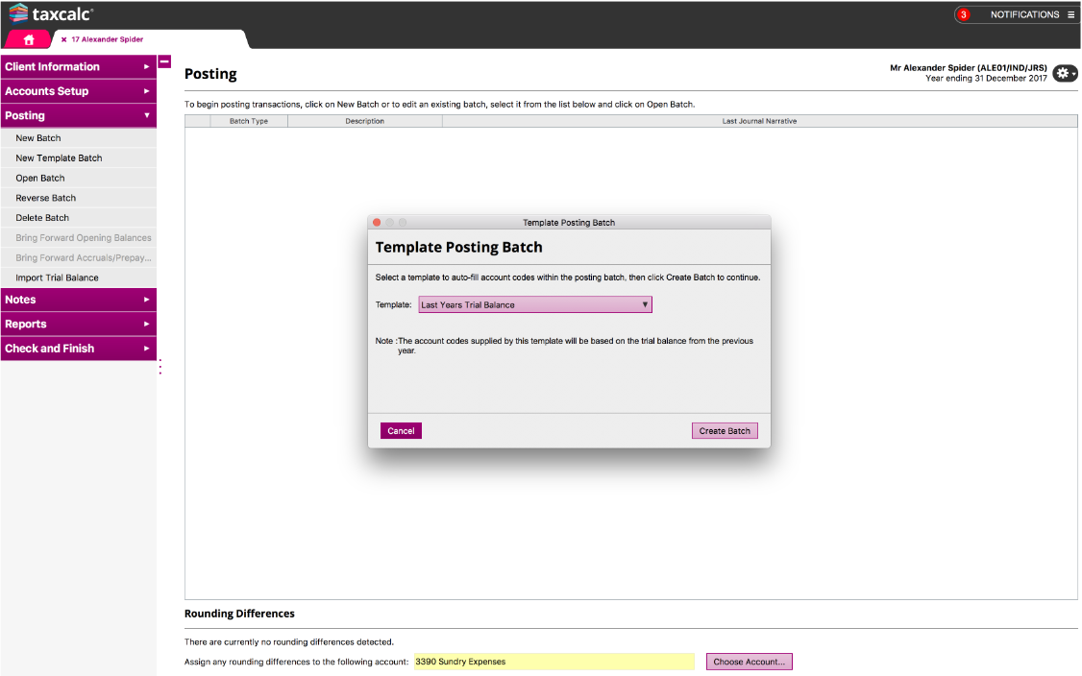Viewport: 1082px width, 676px height.
Task: Open the settings gear menu
Action: (1064, 73)
